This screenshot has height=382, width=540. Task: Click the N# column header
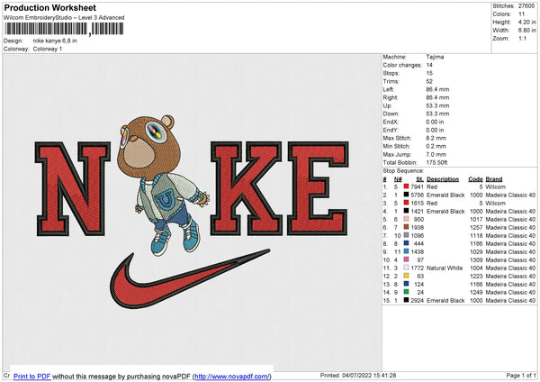tap(398, 179)
